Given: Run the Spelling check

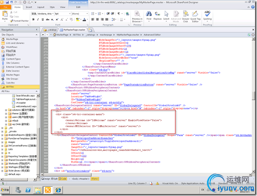Looking at the screenshot, I should click(207, 16).
